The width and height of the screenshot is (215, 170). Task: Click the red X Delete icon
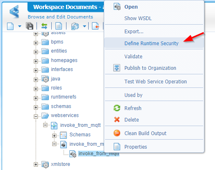click(117, 119)
